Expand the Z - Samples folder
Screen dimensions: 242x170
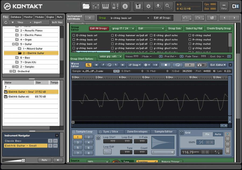[13, 67]
